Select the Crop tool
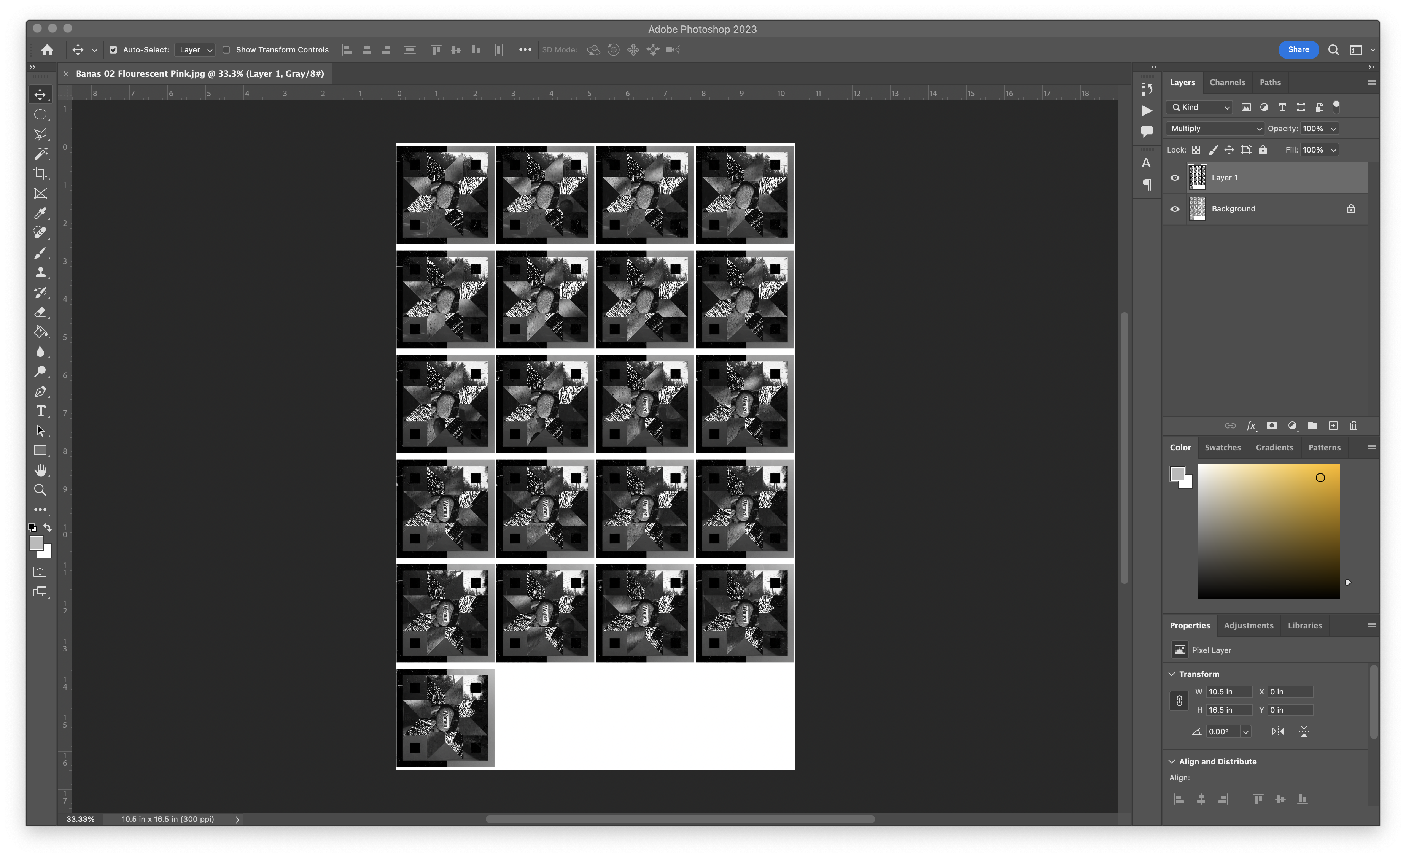This screenshot has width=1406, height=858. point(40,173)
